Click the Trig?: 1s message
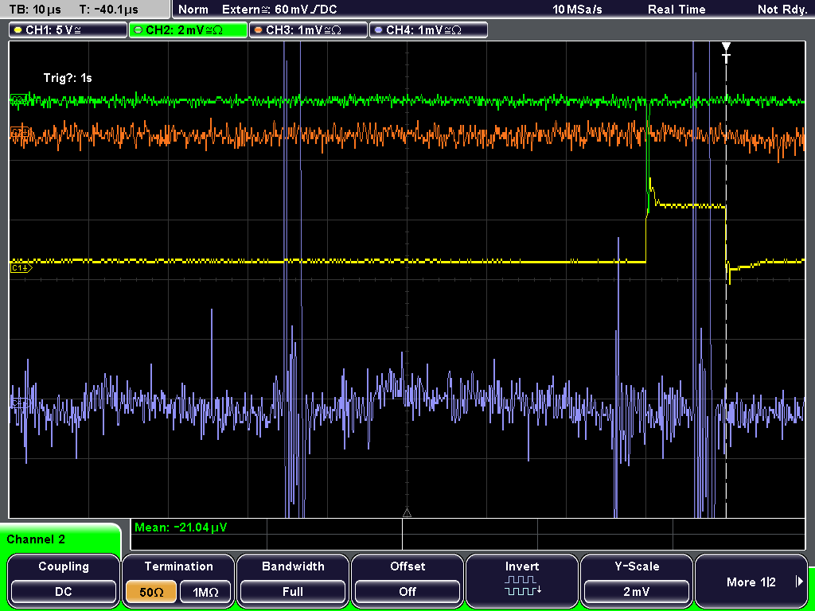This screenshot has width=815, height=611. pyautogui.click(x=68, y=78)
